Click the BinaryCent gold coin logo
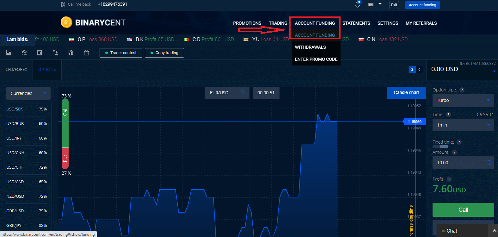Screen dimensions: 498x237 [66, 22]
